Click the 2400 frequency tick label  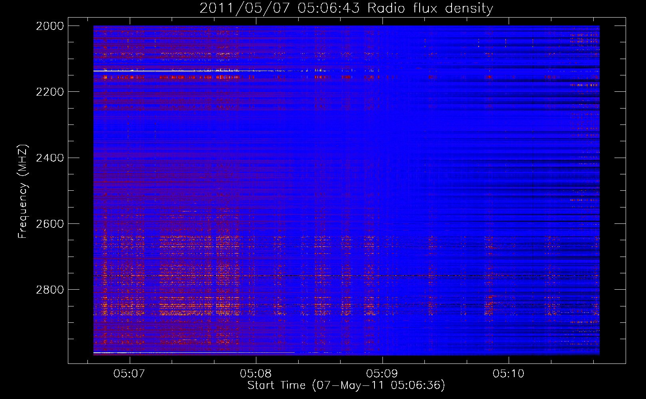(50, 158)
